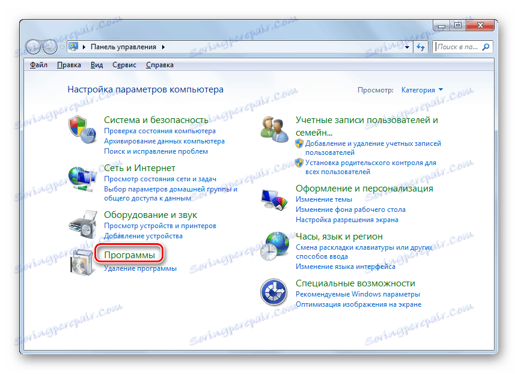Open the Ease of Access round icon
Image resolution: width=518 pixels, height=374 pixels.
coord(273,292)
